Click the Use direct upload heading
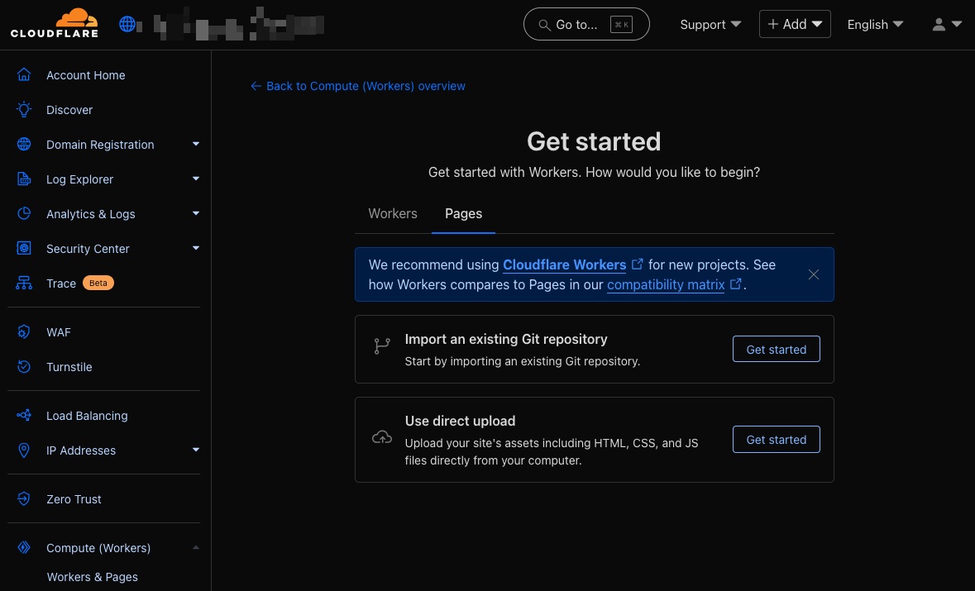The height and width of the screenshot is (591, 975). click(x=460, y=421)
